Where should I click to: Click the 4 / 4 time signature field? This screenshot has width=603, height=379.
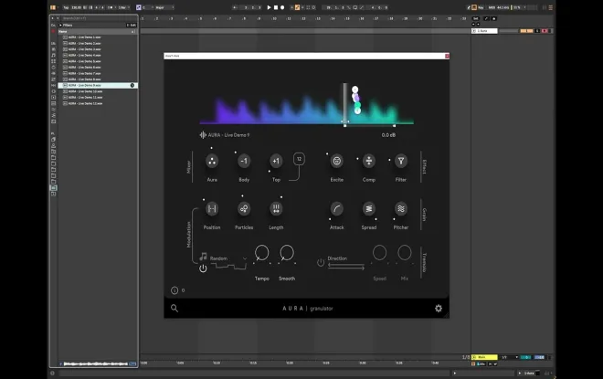[x=100, y=7]
